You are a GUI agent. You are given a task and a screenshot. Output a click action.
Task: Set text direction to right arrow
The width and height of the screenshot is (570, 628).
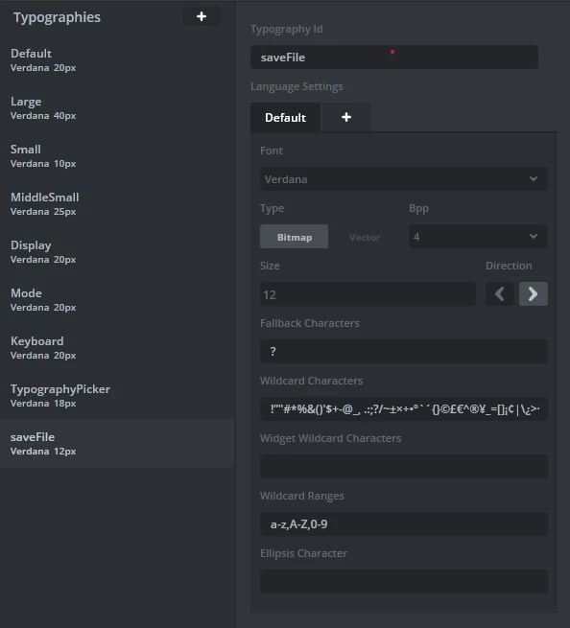point(534,294)
